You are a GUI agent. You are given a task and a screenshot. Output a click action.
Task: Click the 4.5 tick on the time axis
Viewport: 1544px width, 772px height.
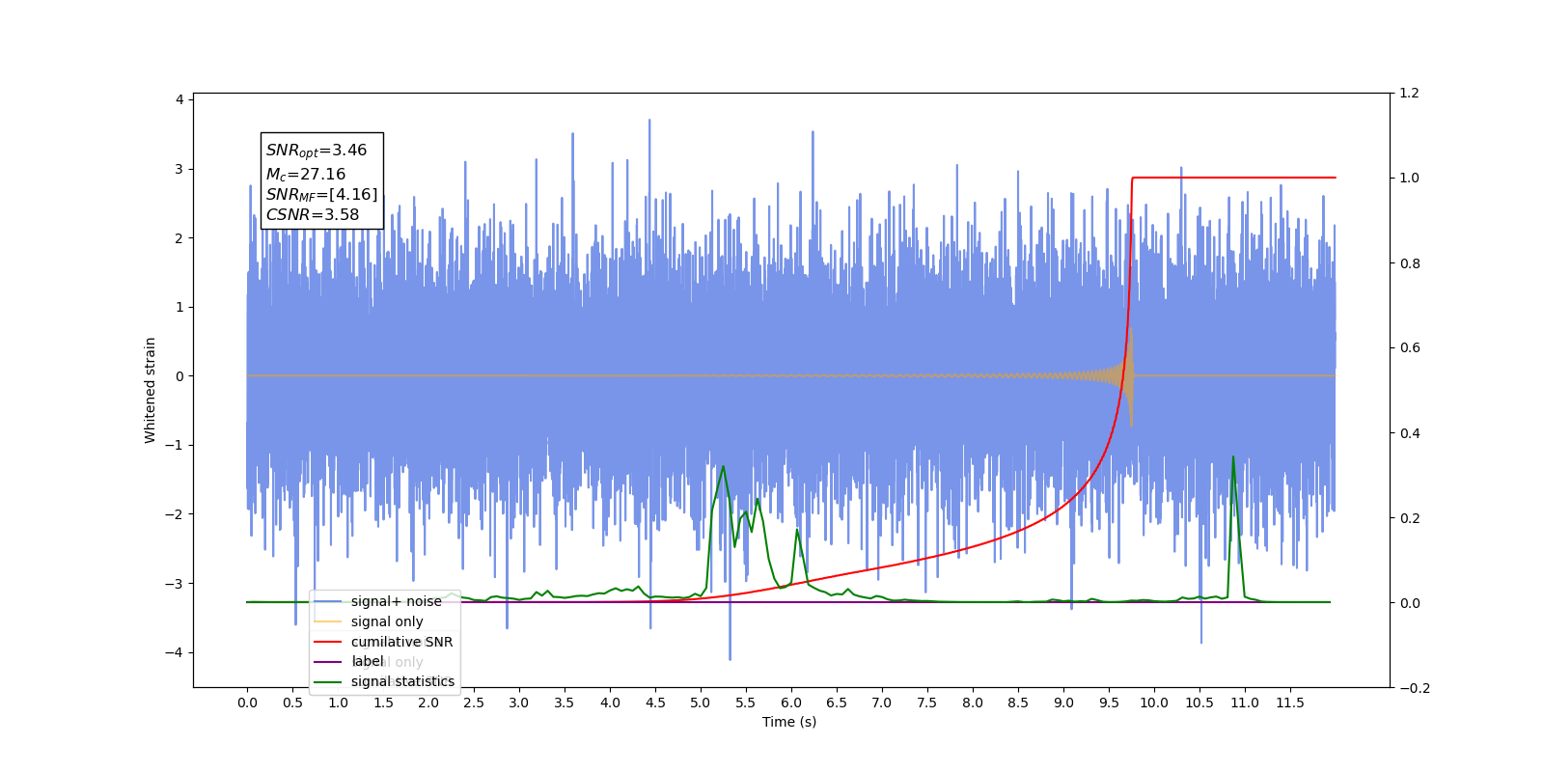click(x=655, y=703)
